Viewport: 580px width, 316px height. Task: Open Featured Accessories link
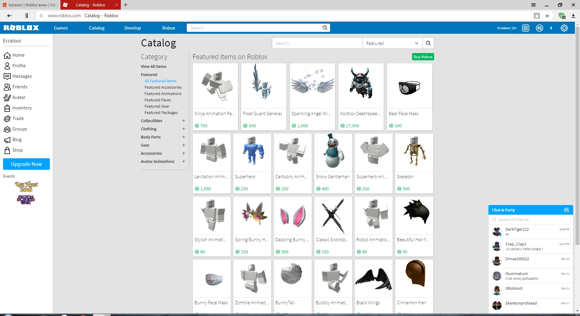163,87
